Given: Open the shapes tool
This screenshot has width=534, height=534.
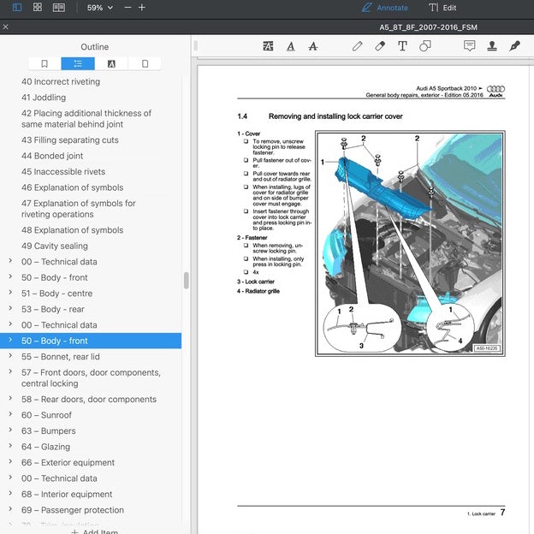Looking at the screenshot, I should tap(424, 46).
